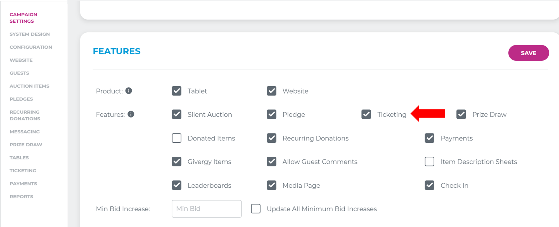Enable Item Description Sheets
This screenshot has height=227, width=559.
point(429,161)
